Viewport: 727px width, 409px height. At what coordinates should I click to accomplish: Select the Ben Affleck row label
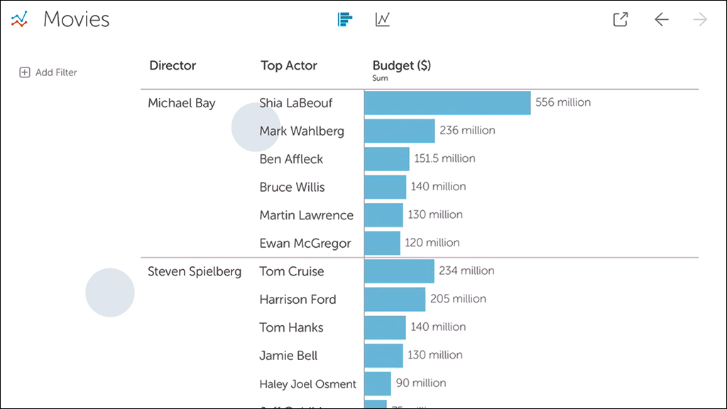291,159
